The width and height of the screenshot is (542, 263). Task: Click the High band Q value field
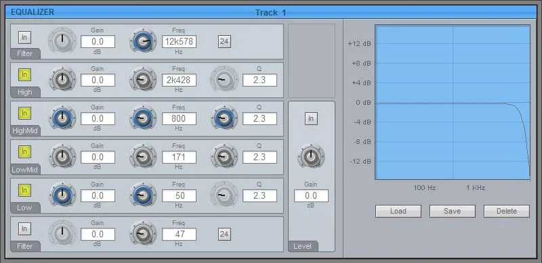(x=259, y=80)
